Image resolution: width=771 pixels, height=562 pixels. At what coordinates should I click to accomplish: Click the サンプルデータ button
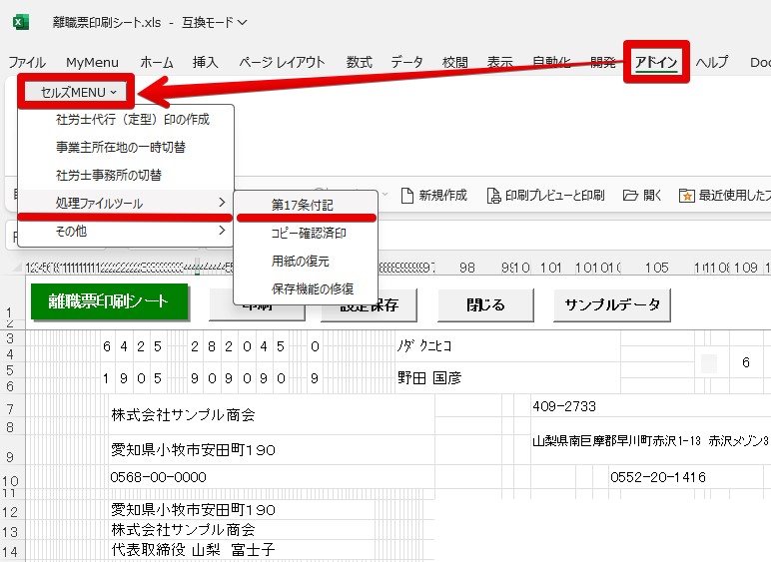click(x=612, y=305)
